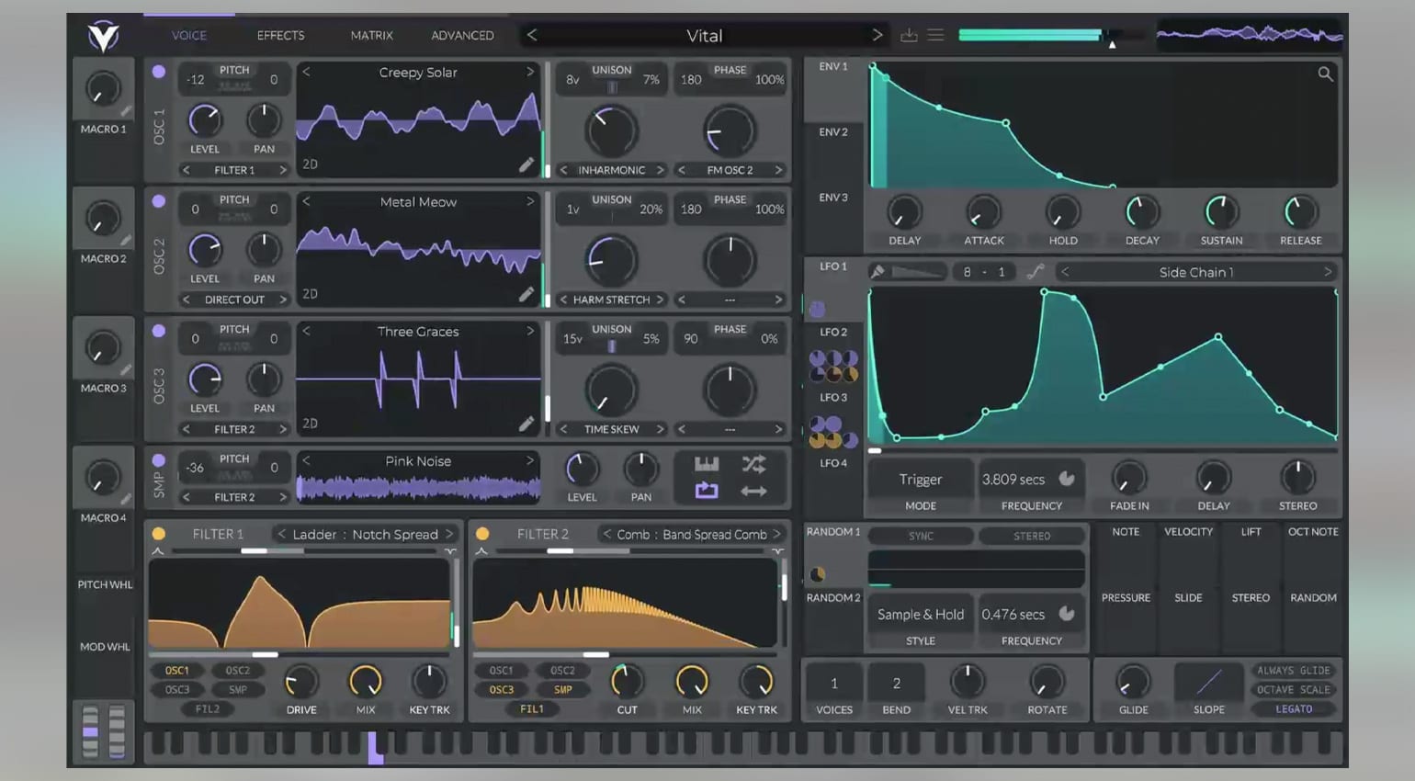This screenshot has height=781, width=1415.
Task: Click the Macro 3 edit pencil icon
Action: [126, 370]
